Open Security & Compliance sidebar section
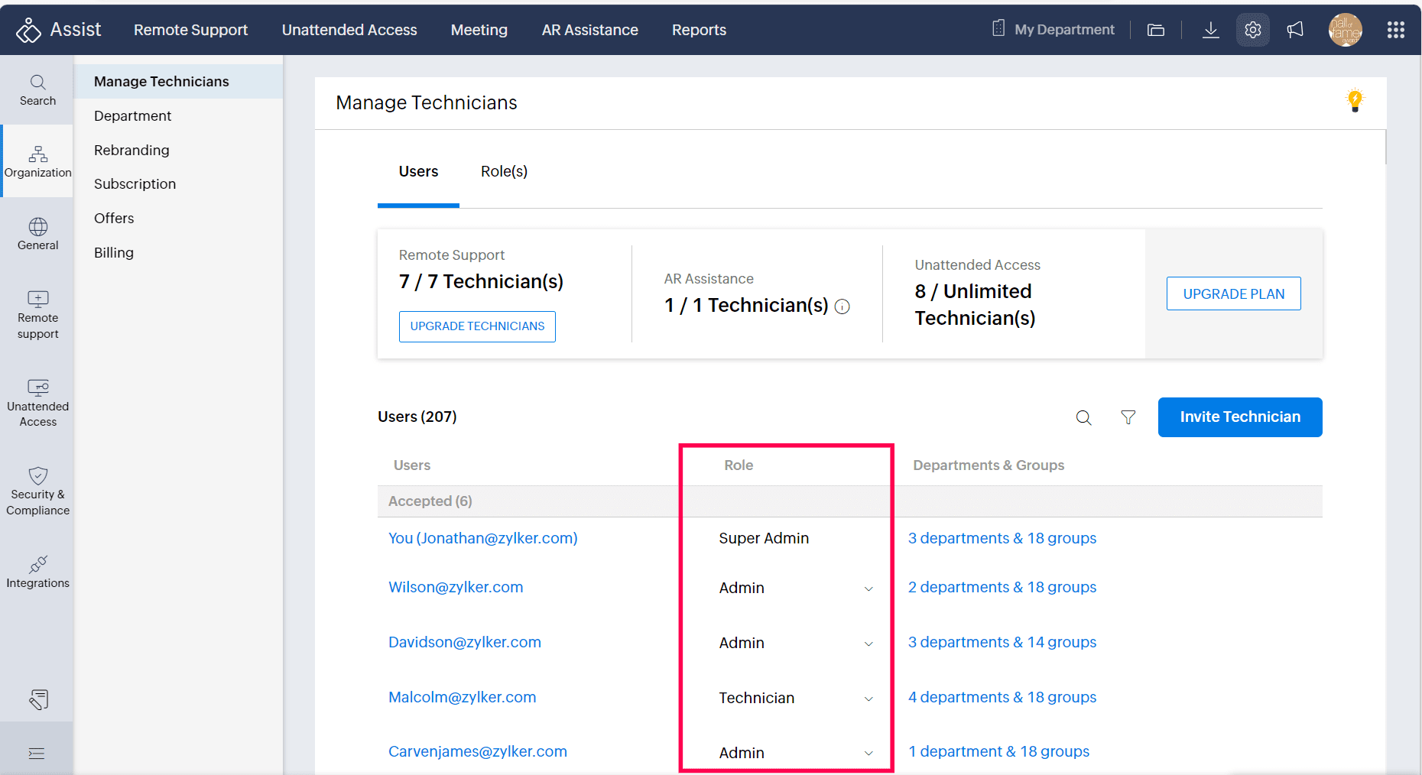1422x775 pixels. click(x=37, y=491)
